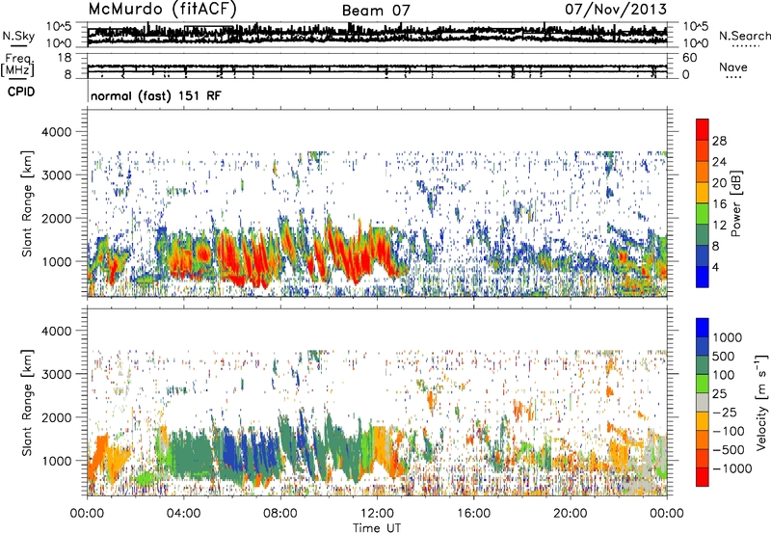Click the 'N.Sky' label
The image size is (771, 534).
pyautogui.click(x=18, y=36)
